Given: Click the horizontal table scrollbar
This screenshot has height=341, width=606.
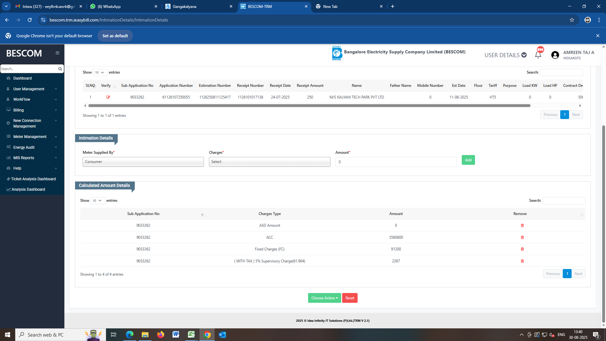Looking at the screenshot, I should 309,106.
